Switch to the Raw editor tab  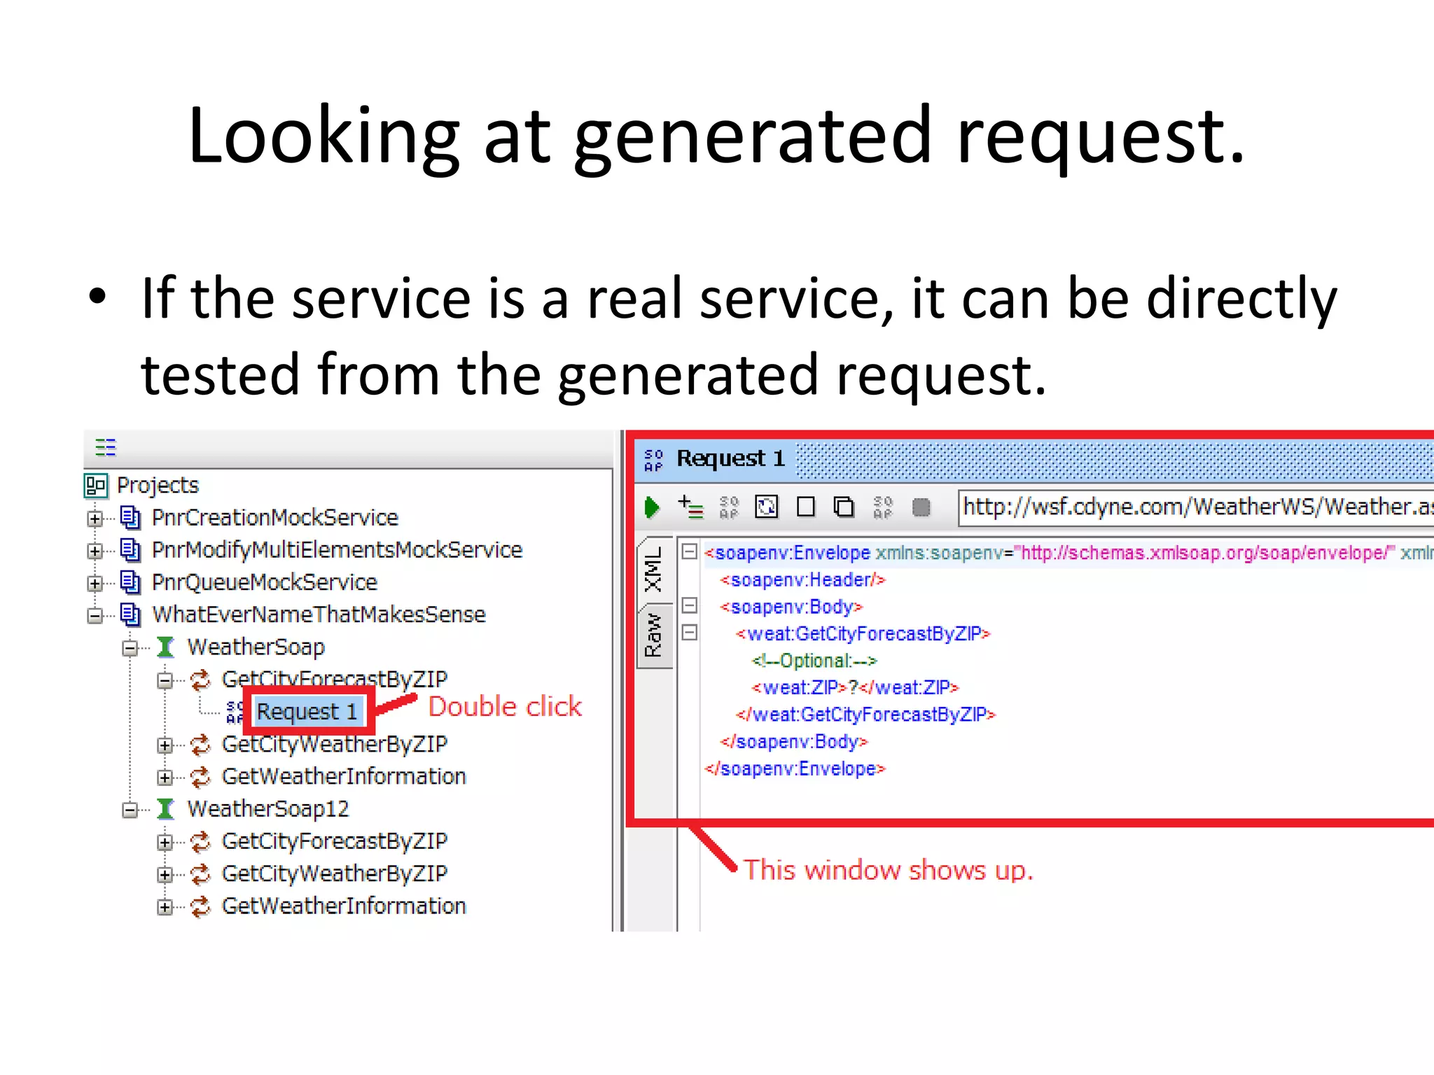(x=655, y=636)
